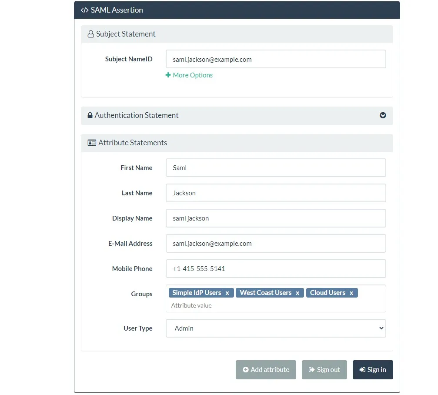Click the code icon in SAML Assertion header
438x395 pixels.
(84, 10)
